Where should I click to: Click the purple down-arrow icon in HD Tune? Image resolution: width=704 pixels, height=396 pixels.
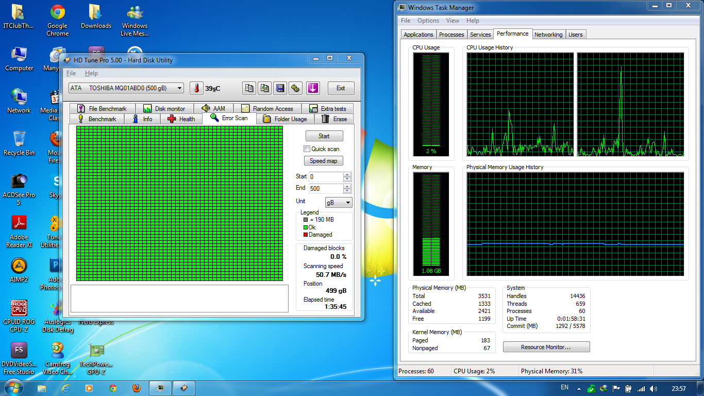(x=313, y=88)
